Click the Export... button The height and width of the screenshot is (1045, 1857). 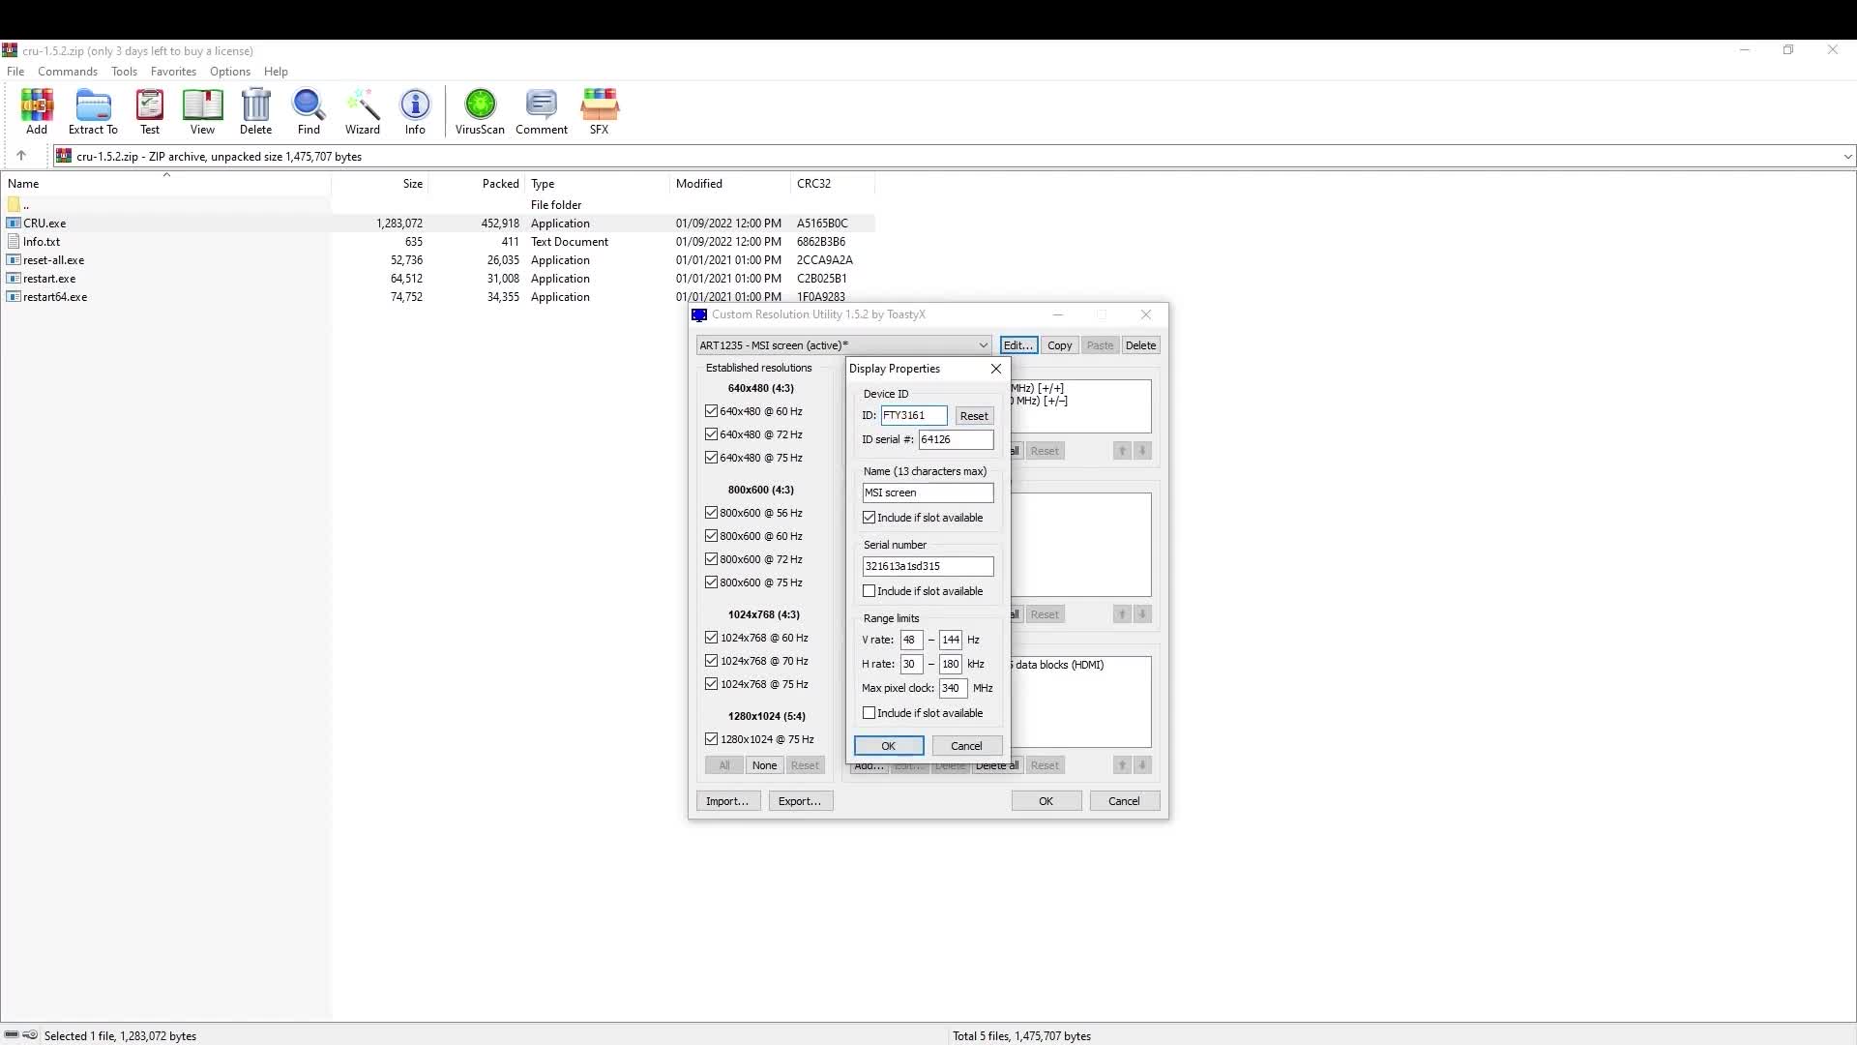tap(800, 801)
